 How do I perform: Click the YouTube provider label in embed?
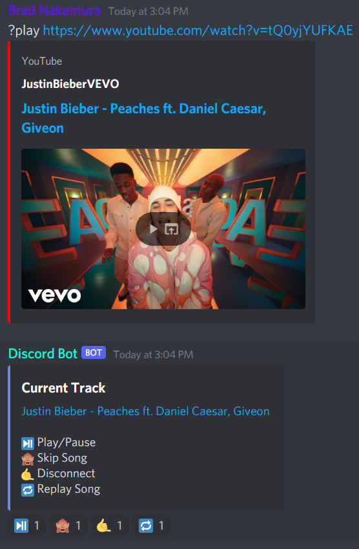click(42, 61)
